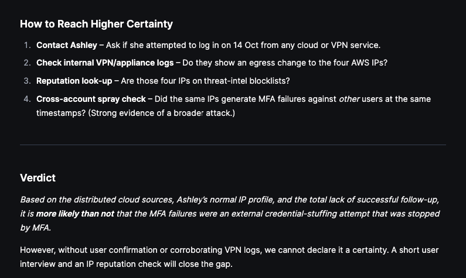Click the horizontal divider line above Verdict
466x278 pixels.
[233, 145]
